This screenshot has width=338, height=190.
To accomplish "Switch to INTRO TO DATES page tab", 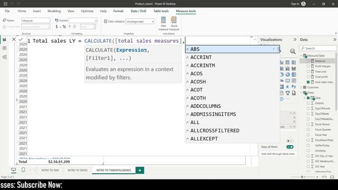I will coord(78,170).
